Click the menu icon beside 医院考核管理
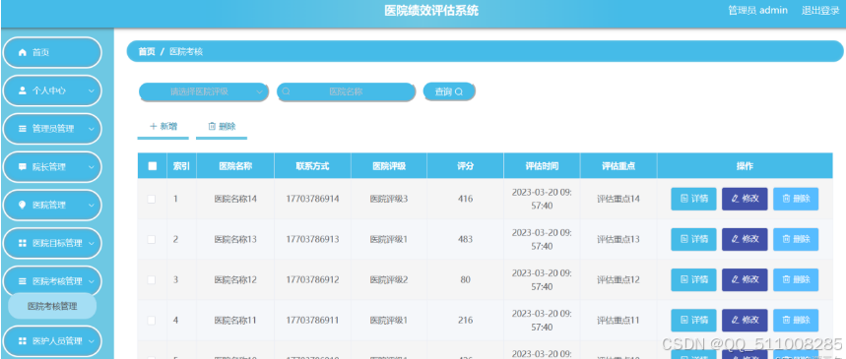Image resolution: width=846 pixels, height=359 pixels. (22, 281)
